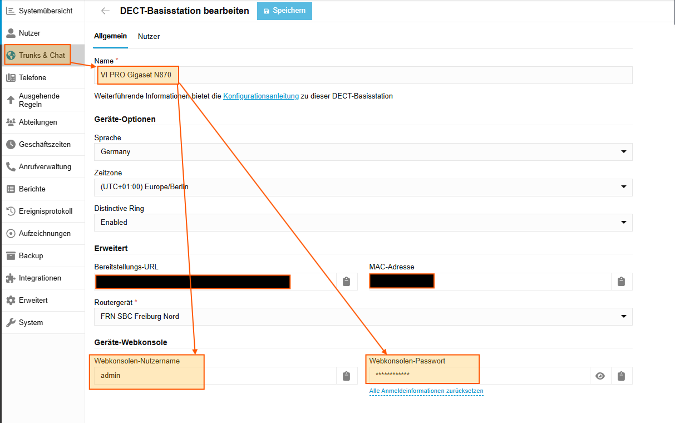675x423 pixels.
Task: Open Anrufverwaltung in the sidebar
Action: pos(45,167)
